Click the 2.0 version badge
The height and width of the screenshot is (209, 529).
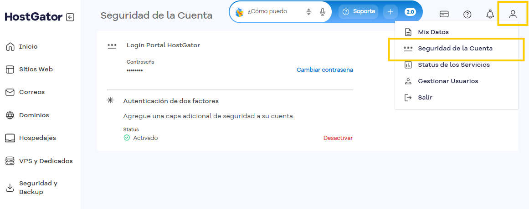[x=410, y=12]
